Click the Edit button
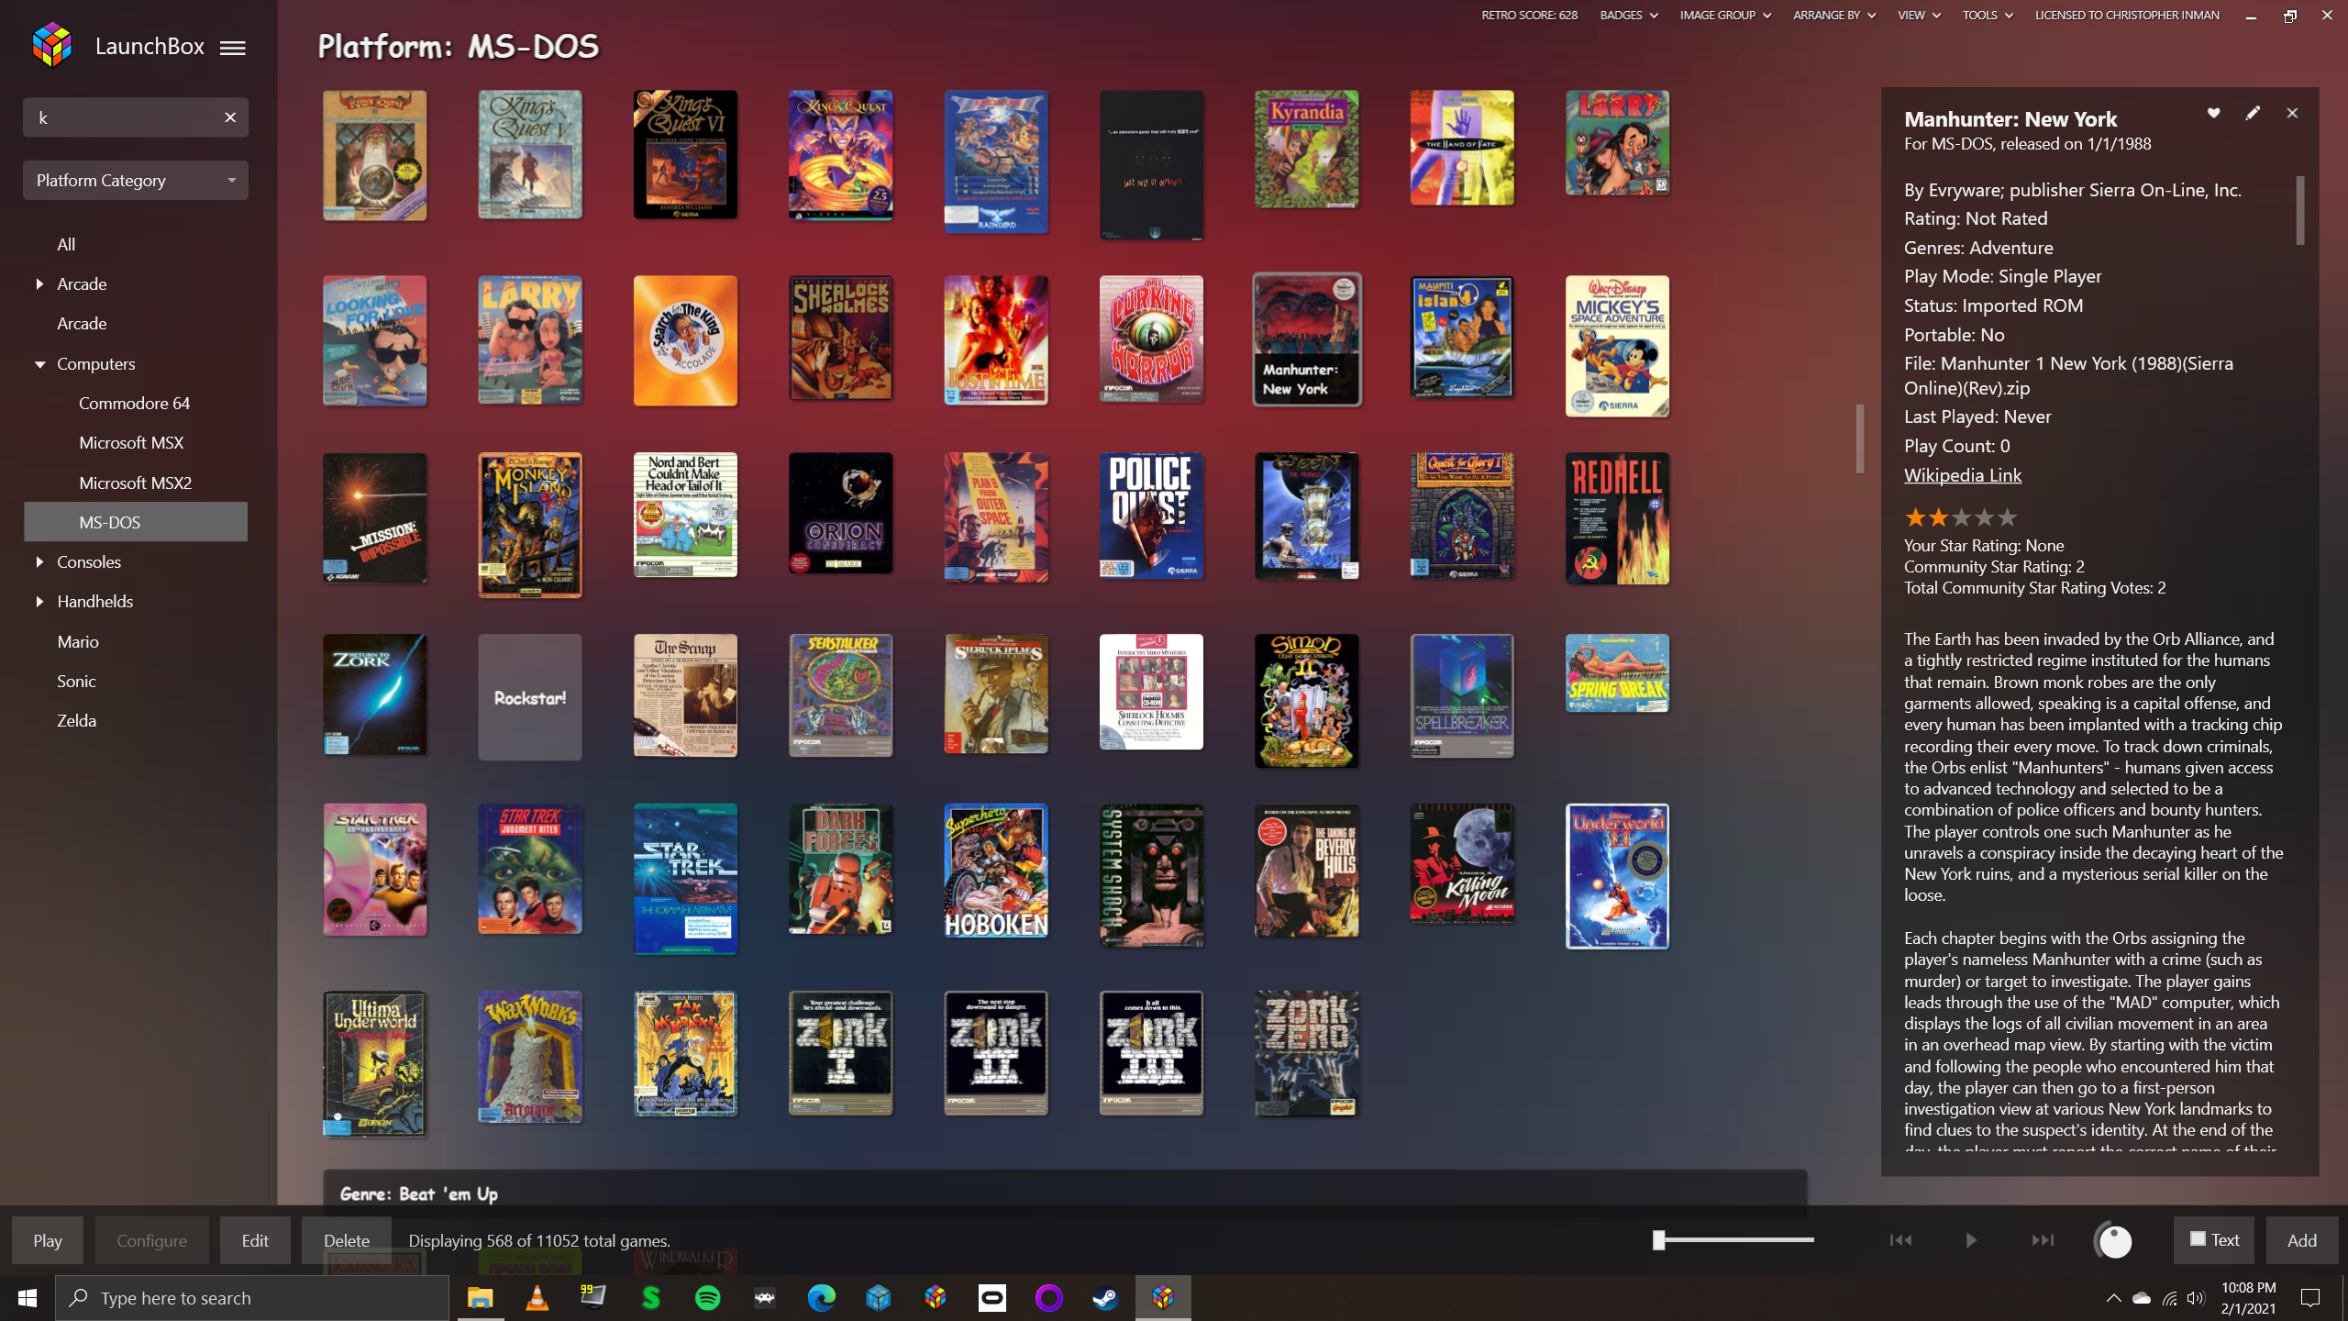 point(255,1240)
